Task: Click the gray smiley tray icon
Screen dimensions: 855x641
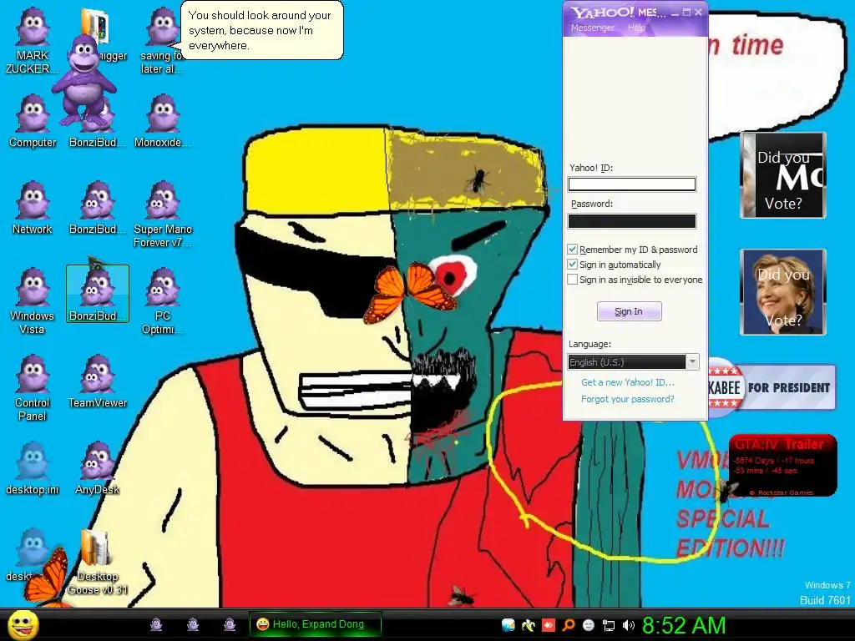Action: (x=589, y=625)
